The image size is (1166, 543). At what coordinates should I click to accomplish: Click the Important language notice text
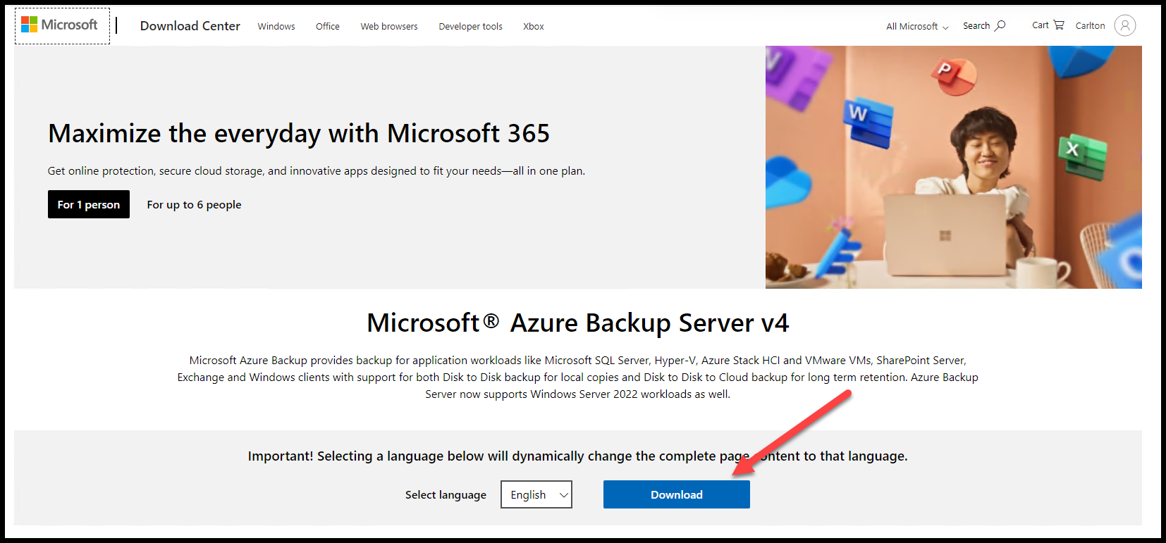(x=577, y=456)
